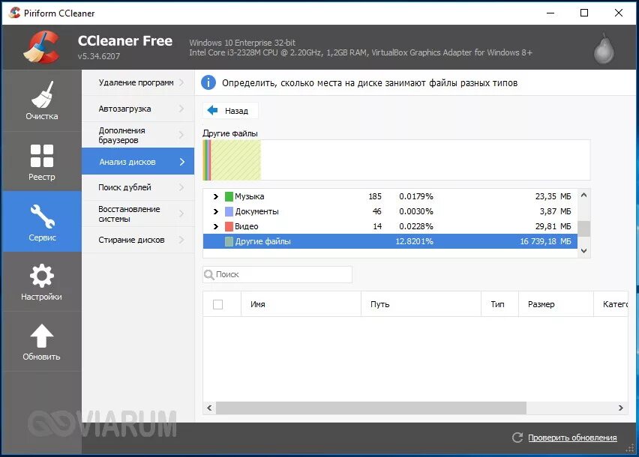The height and width of the screenshot is (457, 639).
Task: Click category list scroll up arrow
Action: coord(583,196)
